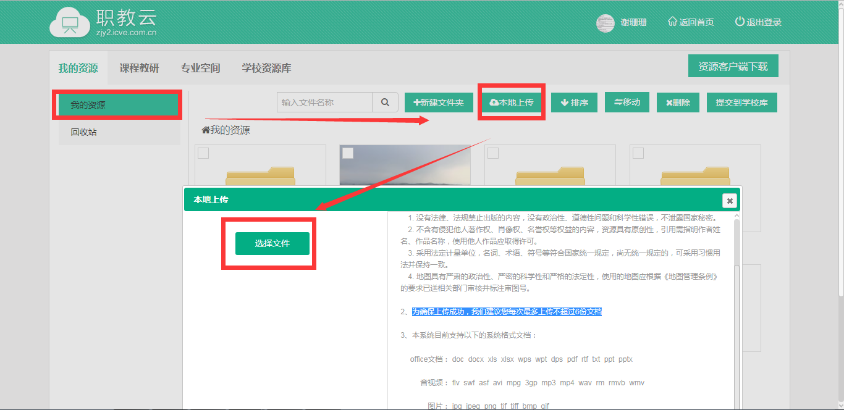Click the zjy2.icve.com.cn text under the logo

126,32
